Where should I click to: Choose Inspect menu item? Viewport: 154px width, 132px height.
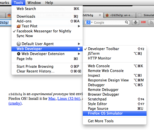[115, 75]
